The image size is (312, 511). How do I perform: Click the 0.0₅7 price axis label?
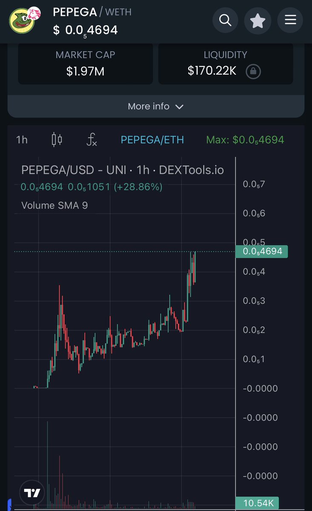pos(254,184)
